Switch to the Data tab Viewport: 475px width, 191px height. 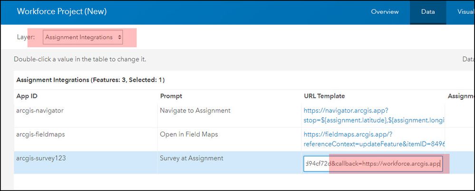pos(428,11)
